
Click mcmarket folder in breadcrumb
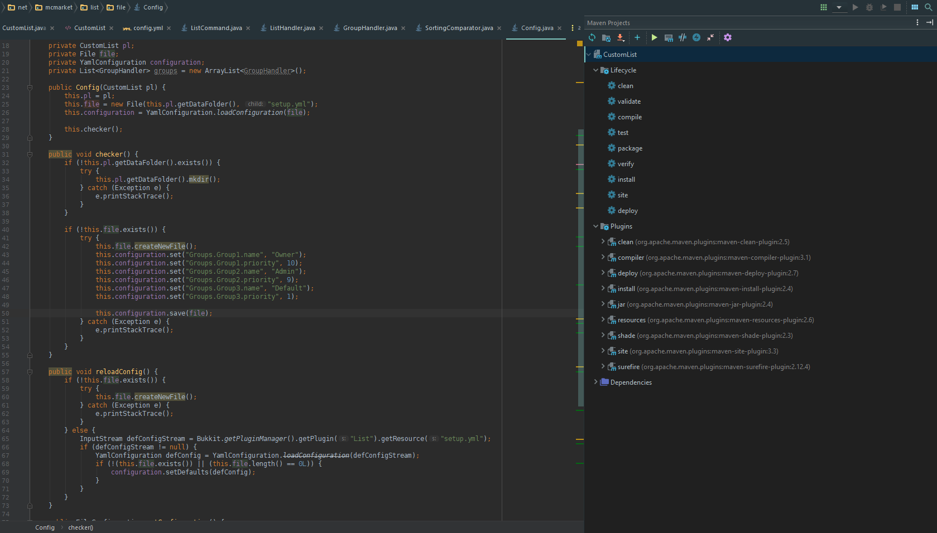pos(59,7)
